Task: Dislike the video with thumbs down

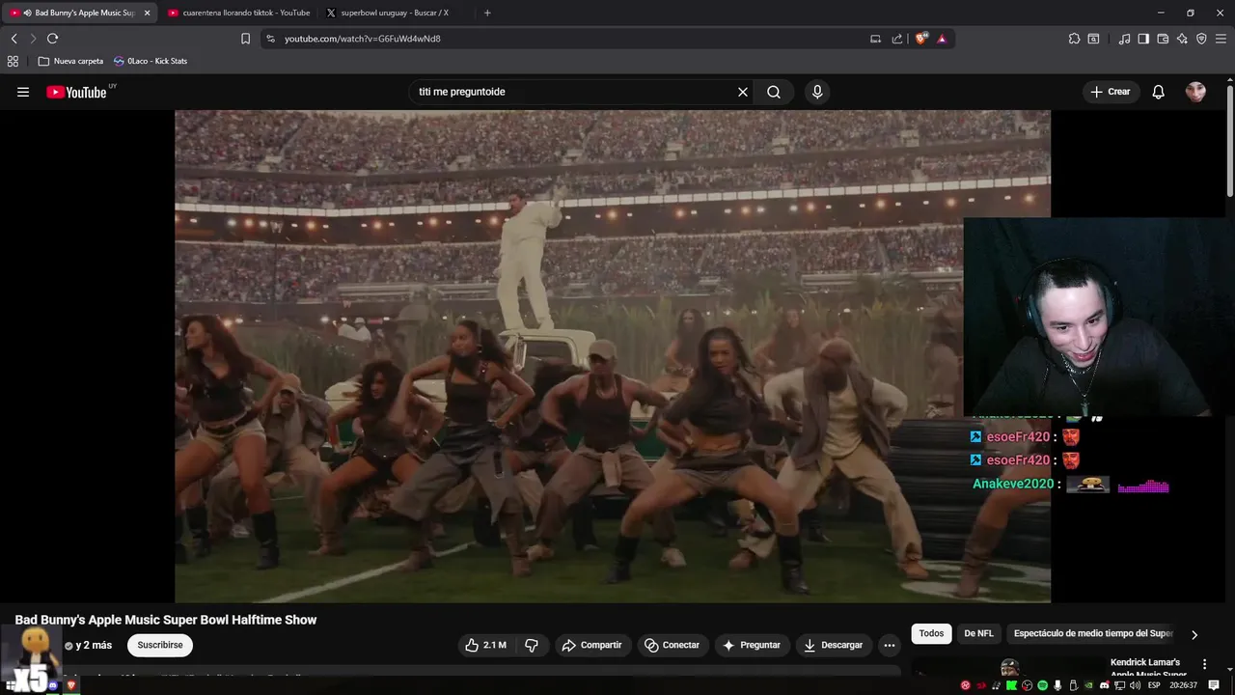Action: point(532,645)
